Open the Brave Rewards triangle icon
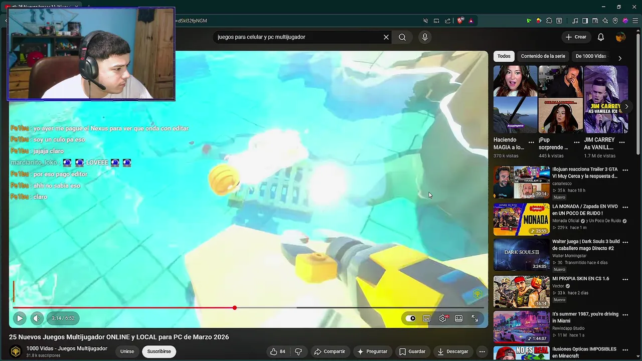 (x=471, y=21)
